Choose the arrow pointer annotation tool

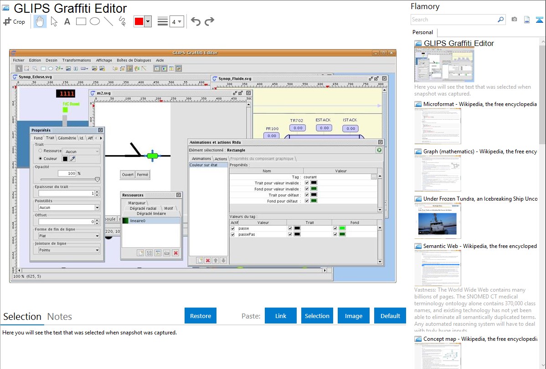click(54, 21)
